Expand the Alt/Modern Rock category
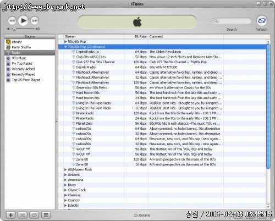The width and height of the screenshot is (275, 221). pyautogui.click(x=65, y=169)
